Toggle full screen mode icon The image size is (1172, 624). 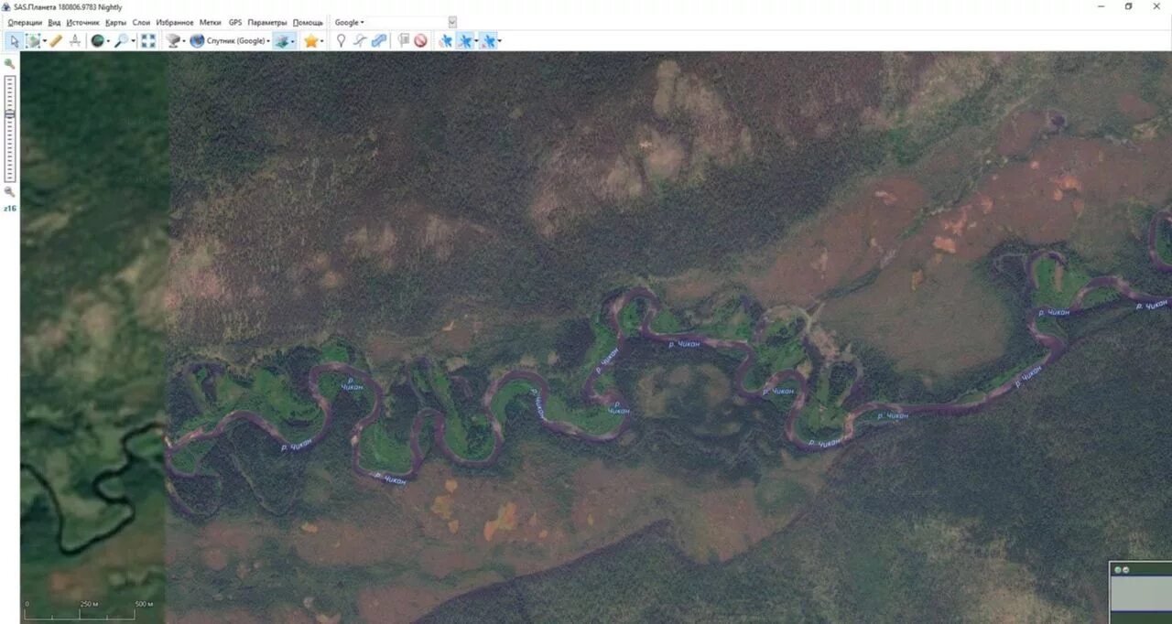tap(147, 40)
